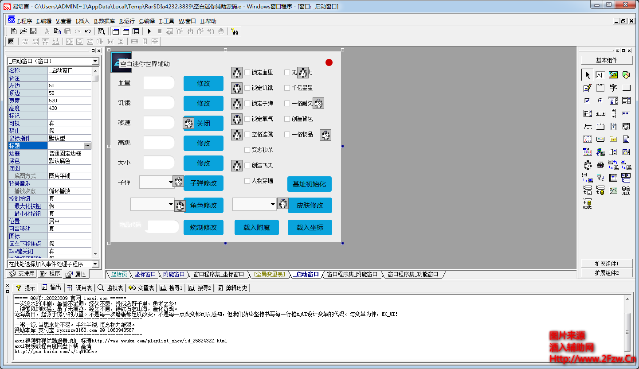Open the combo box beside 角色修改
This screenshot has height=369, width=639.
(171, 204)
